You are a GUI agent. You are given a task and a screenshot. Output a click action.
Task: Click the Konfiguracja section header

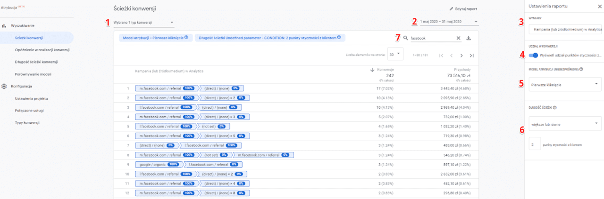pos(21,87)
